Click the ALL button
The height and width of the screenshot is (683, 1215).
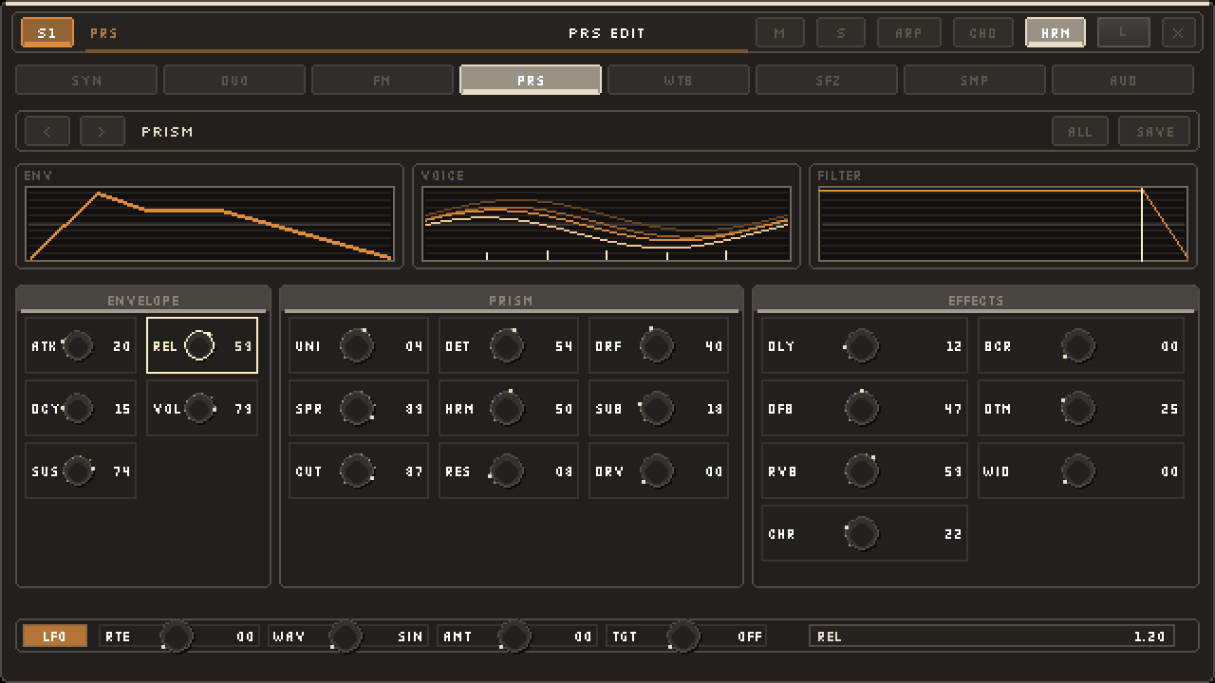[x=1080, y=131]
